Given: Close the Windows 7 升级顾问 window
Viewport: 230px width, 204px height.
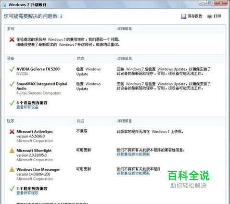Looking at the screenshot, I should point(221,3).
